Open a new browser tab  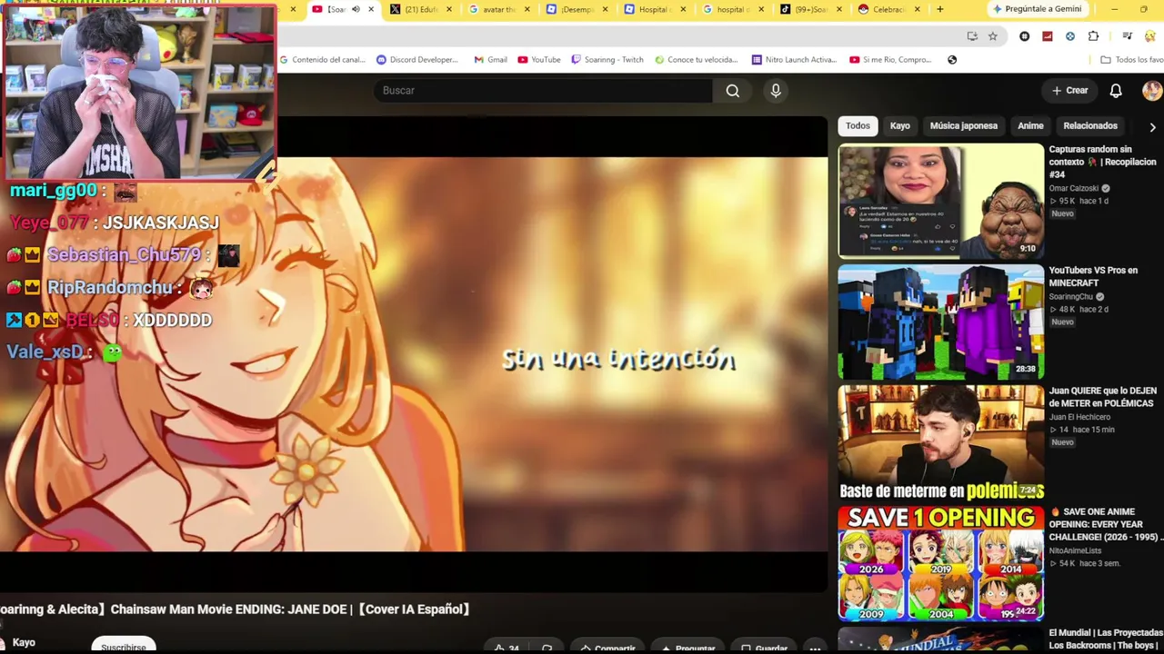pyautogui.click(x=939, y=9)
